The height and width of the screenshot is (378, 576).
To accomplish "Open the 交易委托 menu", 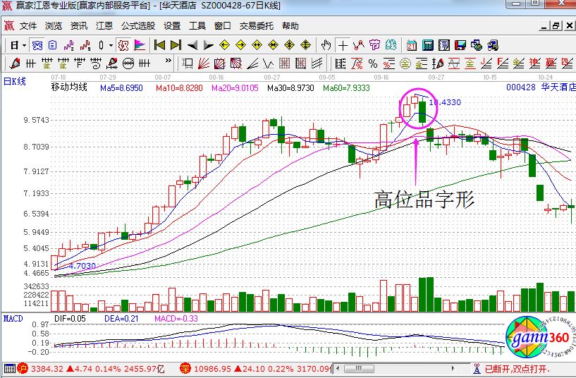I will point(257,26).
